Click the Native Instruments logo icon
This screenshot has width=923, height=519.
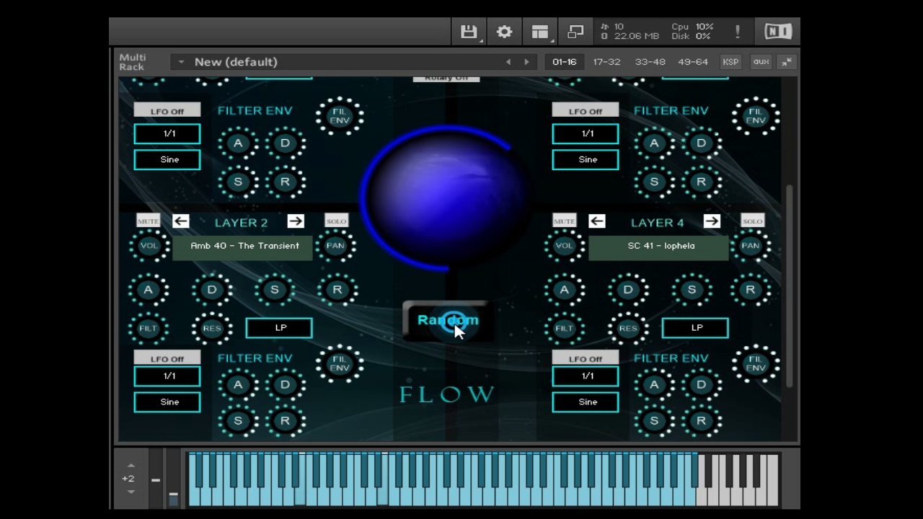[x=777, y=32]
